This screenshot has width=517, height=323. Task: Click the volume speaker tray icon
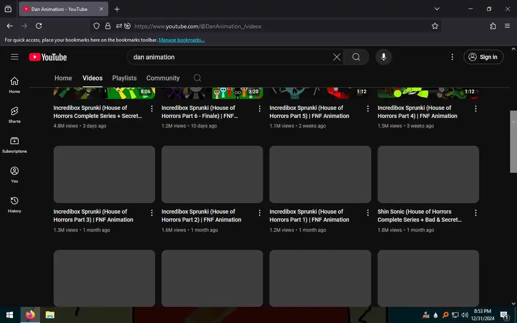click(x=464, y=315)
